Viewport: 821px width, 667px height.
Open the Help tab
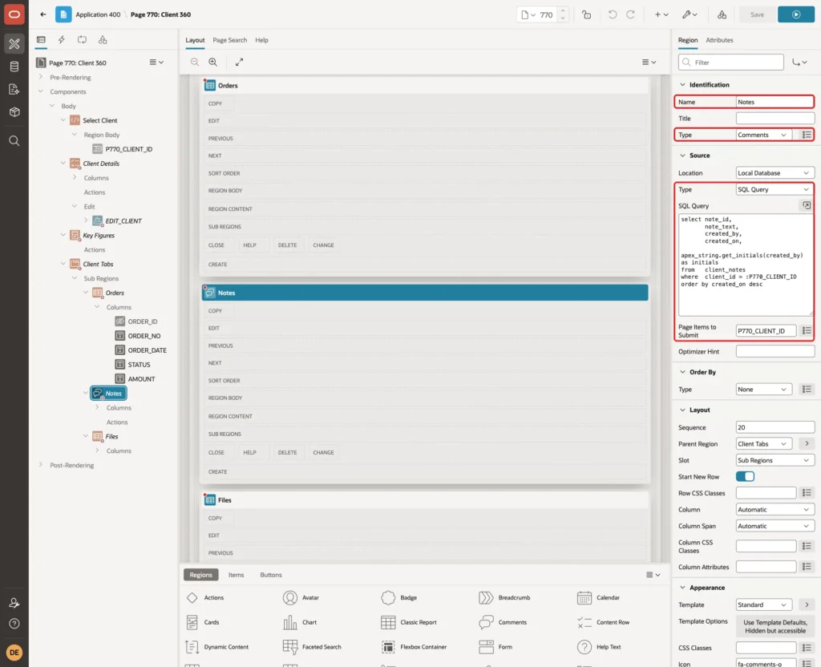[261, 40]
